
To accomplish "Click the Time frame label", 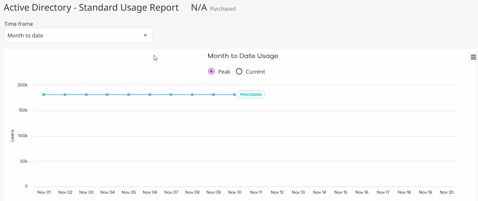I will (19, 24).
